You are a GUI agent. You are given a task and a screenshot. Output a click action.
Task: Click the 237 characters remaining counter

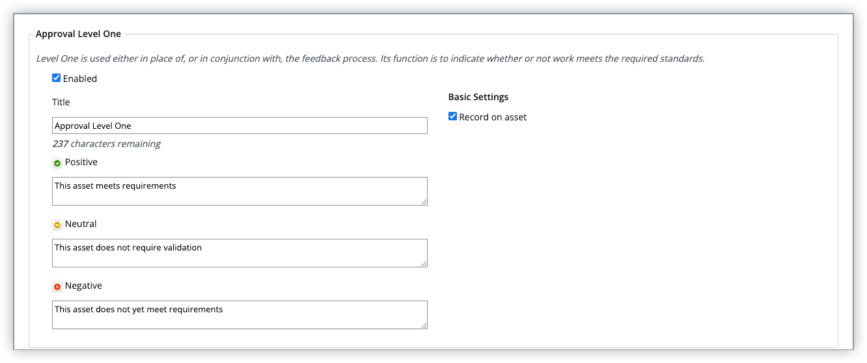tap(106, 144)
